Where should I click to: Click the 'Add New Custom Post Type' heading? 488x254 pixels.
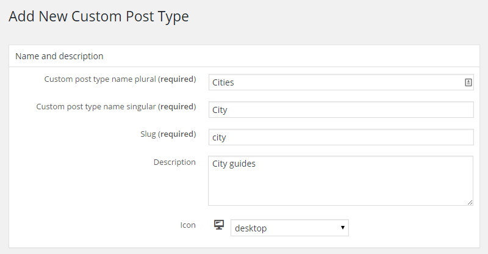click(99, 17)
